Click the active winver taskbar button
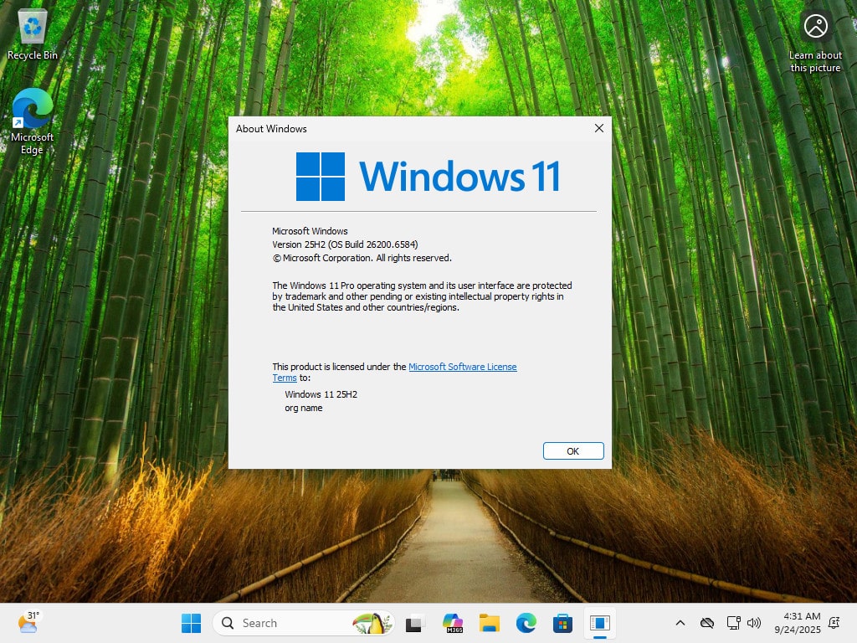 pyautogui.click(x=599, y=623)
